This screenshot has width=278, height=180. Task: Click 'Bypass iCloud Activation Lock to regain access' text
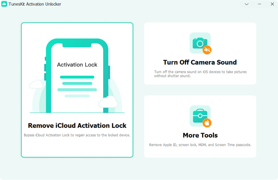coord(77,135)
